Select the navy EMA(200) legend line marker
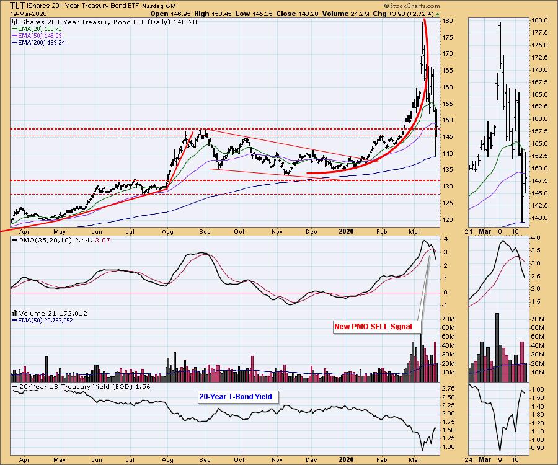558x465 pixels. pyautogui.click(x=15, y=42)
